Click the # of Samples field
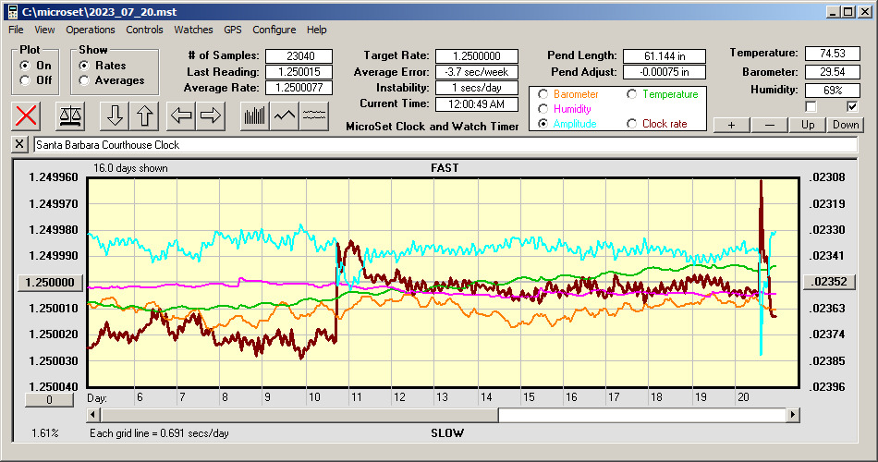This screenshot has height=462, width=878. coord(299,56)
